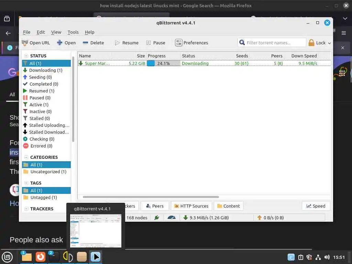Open Preferences from the toolbar
Image resolution: width=352 pixels, height=264 pixels.
pyautogui.click(x=191, y=43)
